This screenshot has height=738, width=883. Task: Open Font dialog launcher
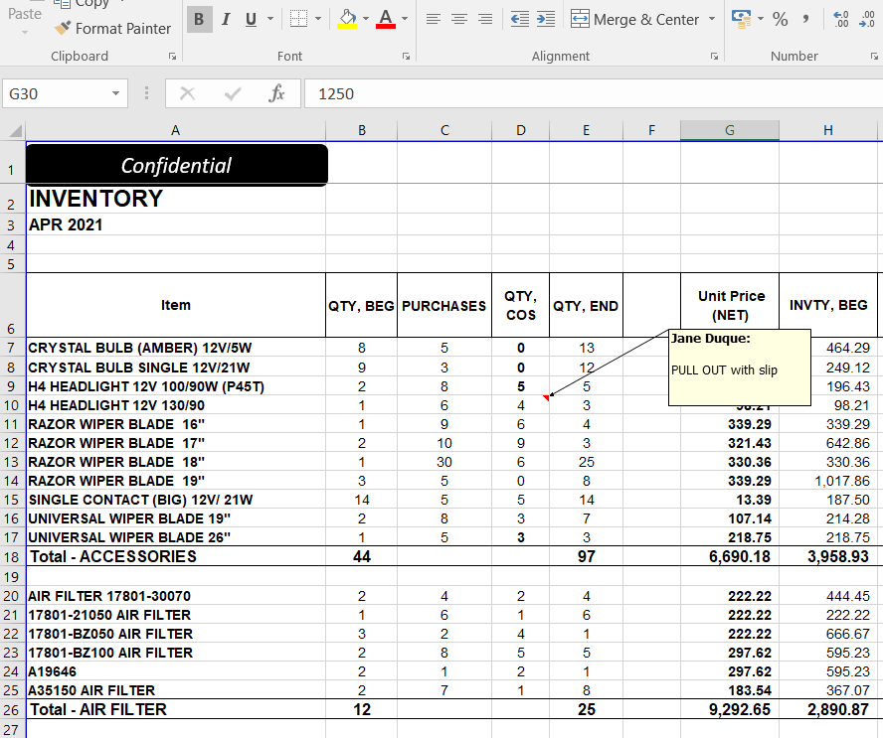[406, 57]
